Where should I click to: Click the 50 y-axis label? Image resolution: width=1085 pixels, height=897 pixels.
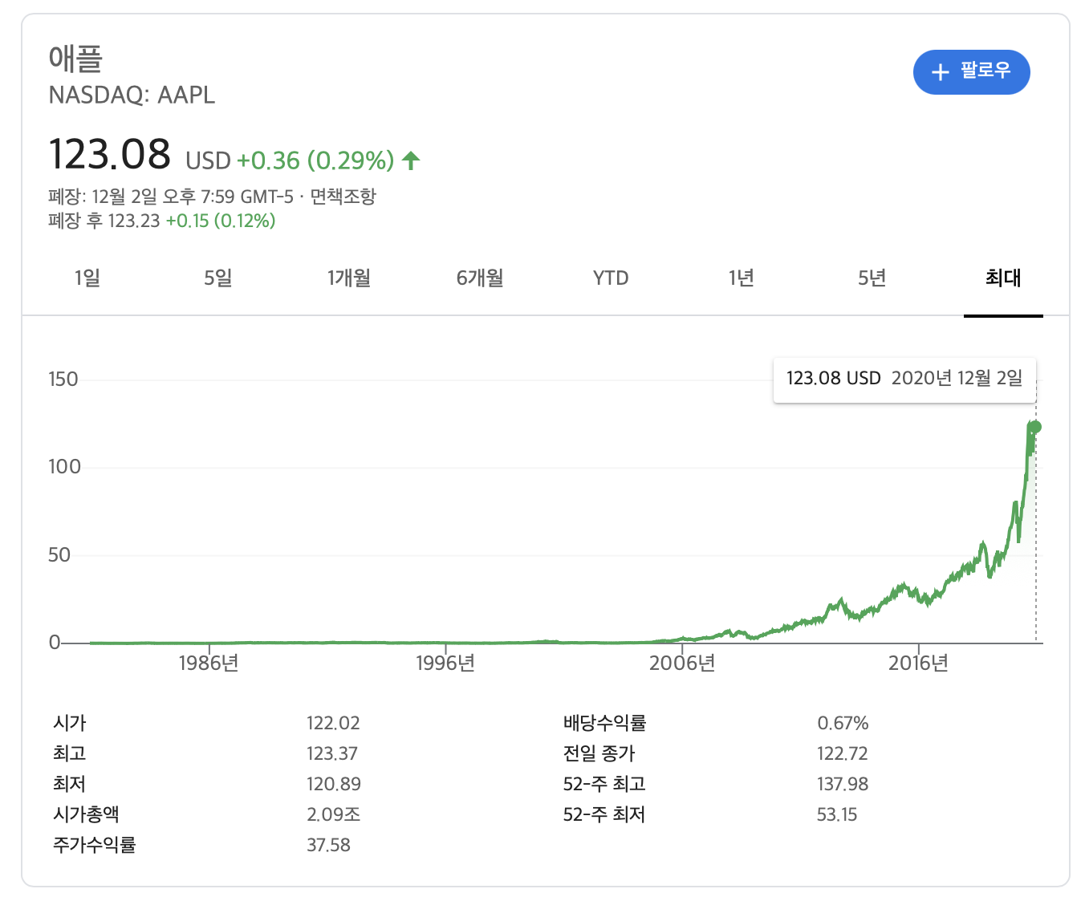pyautogui.click(x=59, y=555)
